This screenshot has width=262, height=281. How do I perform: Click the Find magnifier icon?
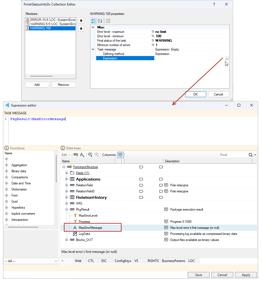[250, 155]
